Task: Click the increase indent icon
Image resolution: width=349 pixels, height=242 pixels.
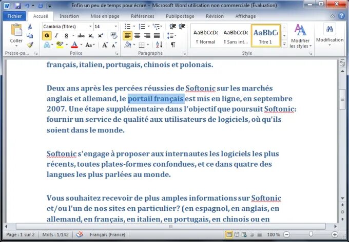Action: [182, 27]
